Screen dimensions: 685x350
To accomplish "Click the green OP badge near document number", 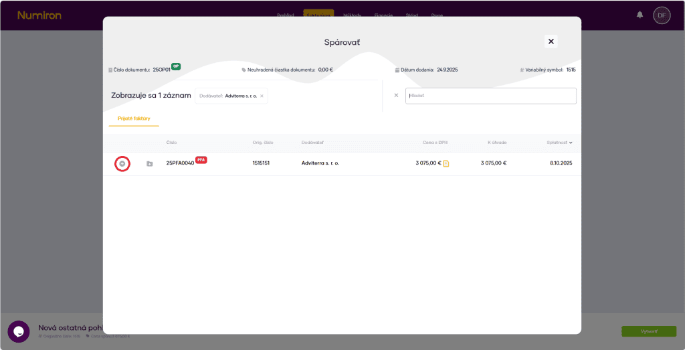I will click(176, 66).
